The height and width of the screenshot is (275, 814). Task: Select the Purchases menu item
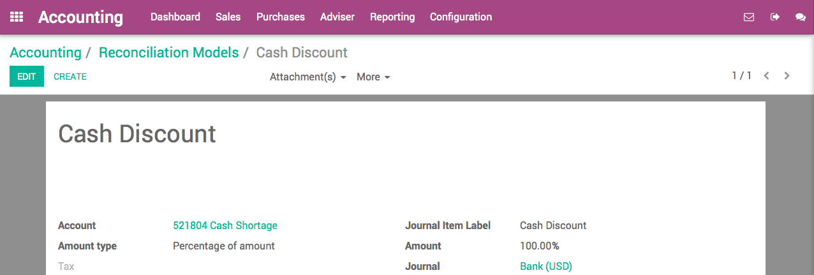[x=281, y=17]
